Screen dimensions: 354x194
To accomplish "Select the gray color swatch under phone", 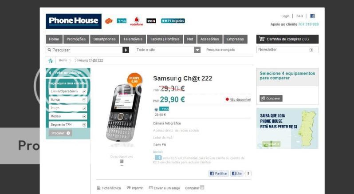I will tap(122, 161).
